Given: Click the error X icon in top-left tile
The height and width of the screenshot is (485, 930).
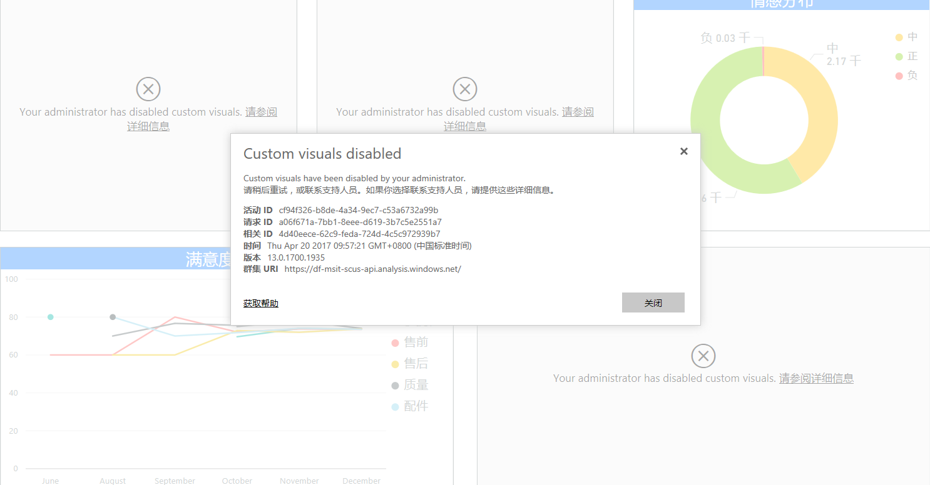Looking at the screenshot, I should click(148, 89).
